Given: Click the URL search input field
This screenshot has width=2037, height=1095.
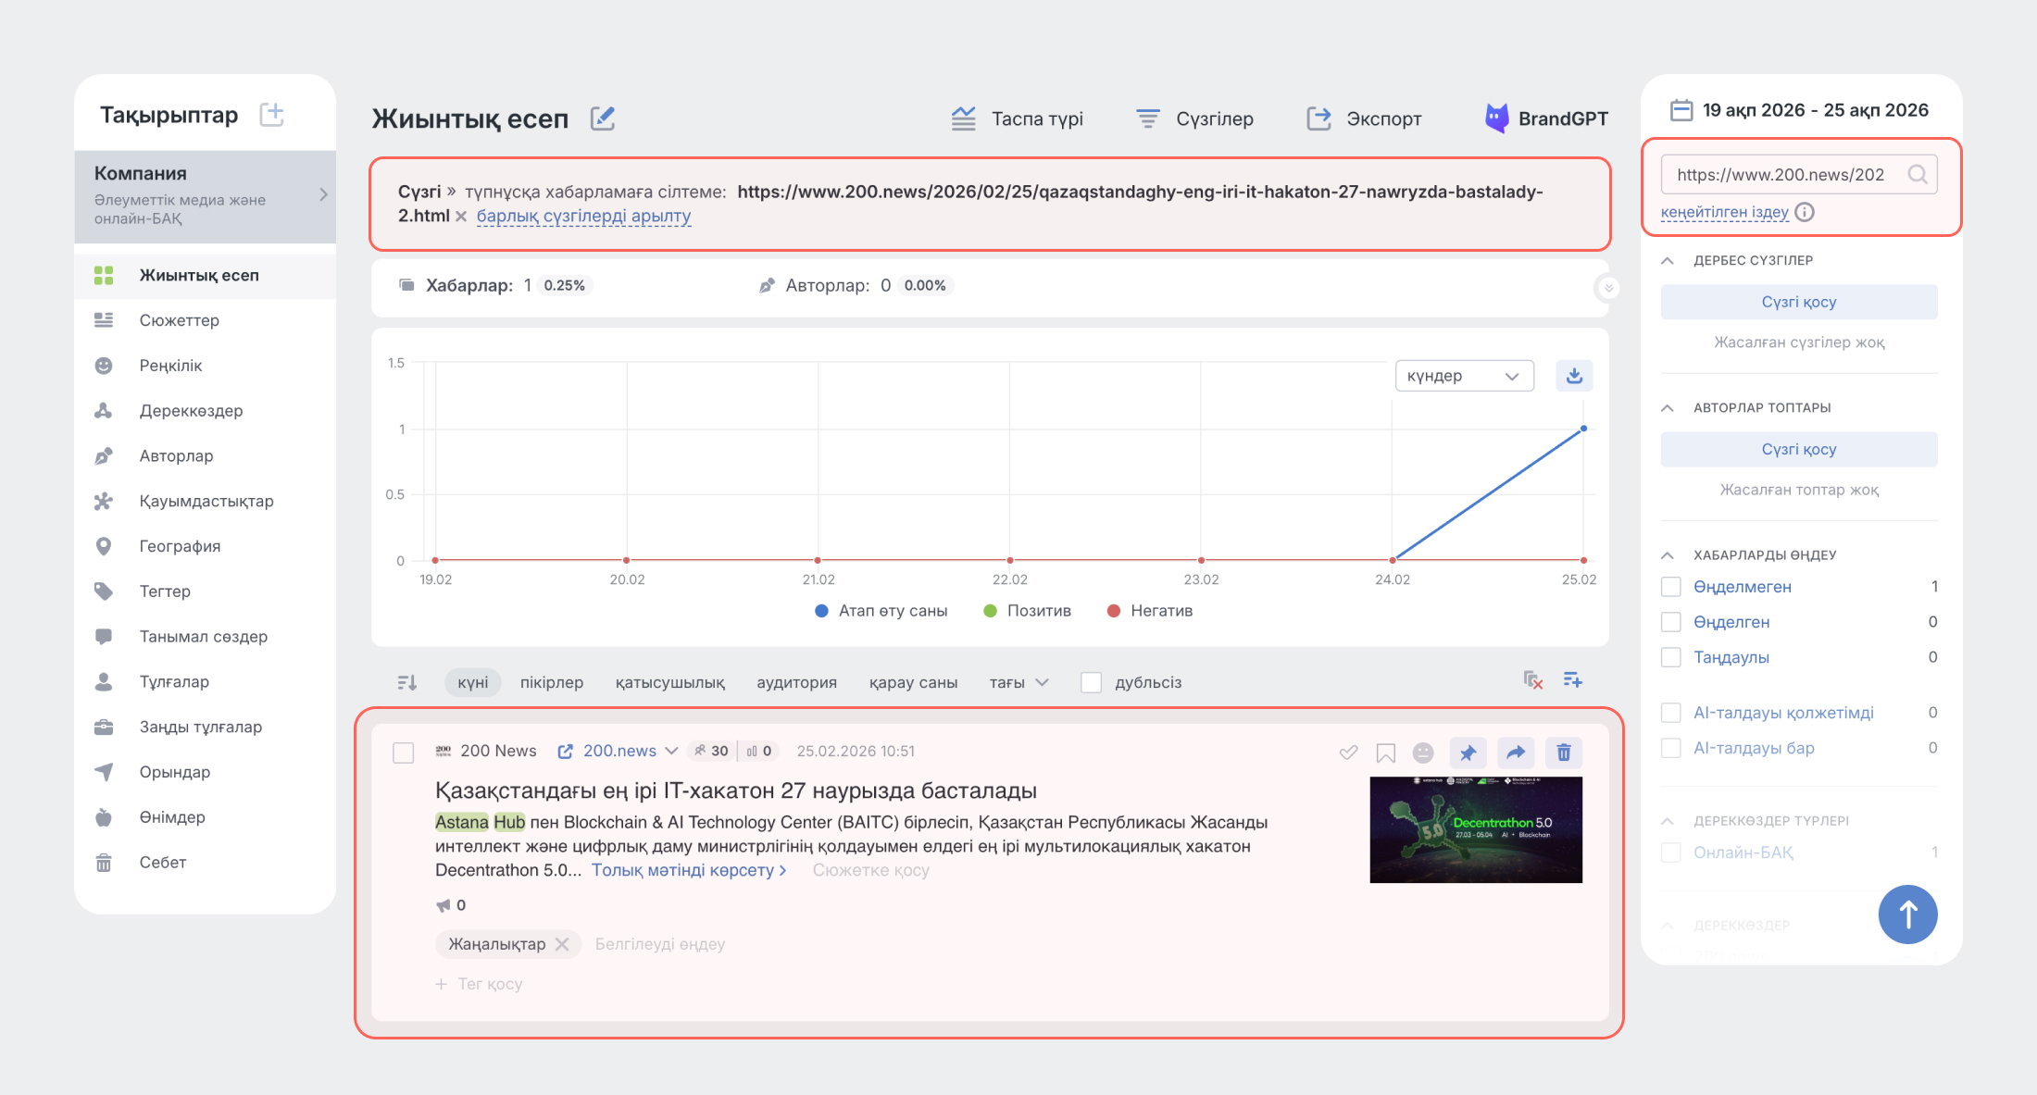Looking at the screenshot, I should [1780, 174].
